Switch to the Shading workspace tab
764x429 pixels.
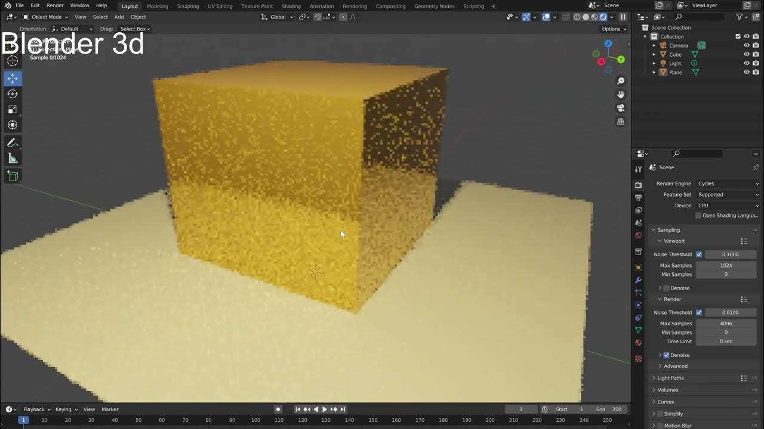pos(291,6)
